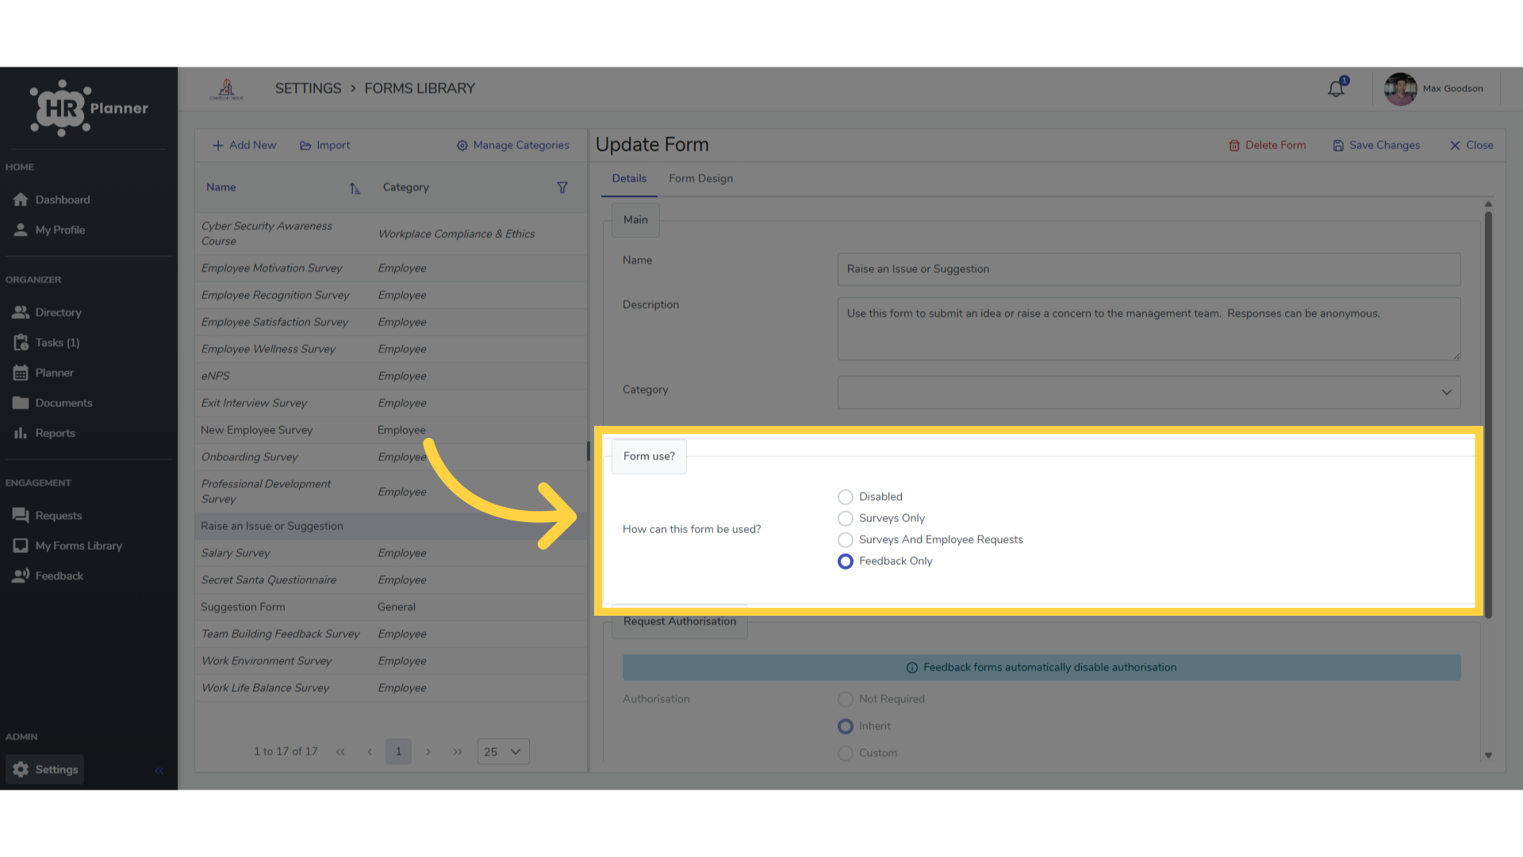Open Requests in Engagement section
1523x857 pixels.
pyautogui.click(x=48, y=516)
